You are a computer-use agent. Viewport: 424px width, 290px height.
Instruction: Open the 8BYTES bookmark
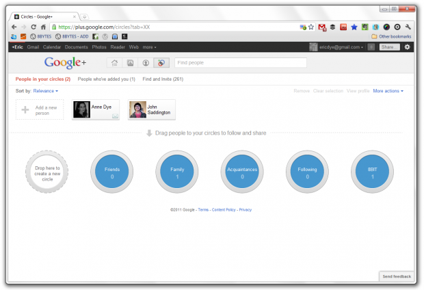pos(41,36)
